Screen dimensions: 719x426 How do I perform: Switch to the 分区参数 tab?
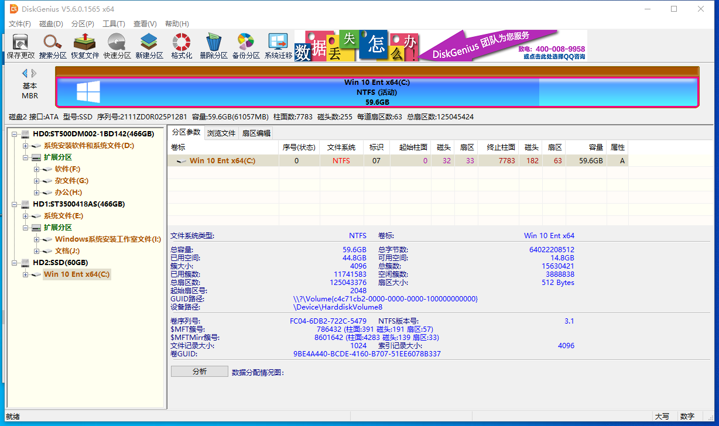pyautogui.click(x=186, y=132)
